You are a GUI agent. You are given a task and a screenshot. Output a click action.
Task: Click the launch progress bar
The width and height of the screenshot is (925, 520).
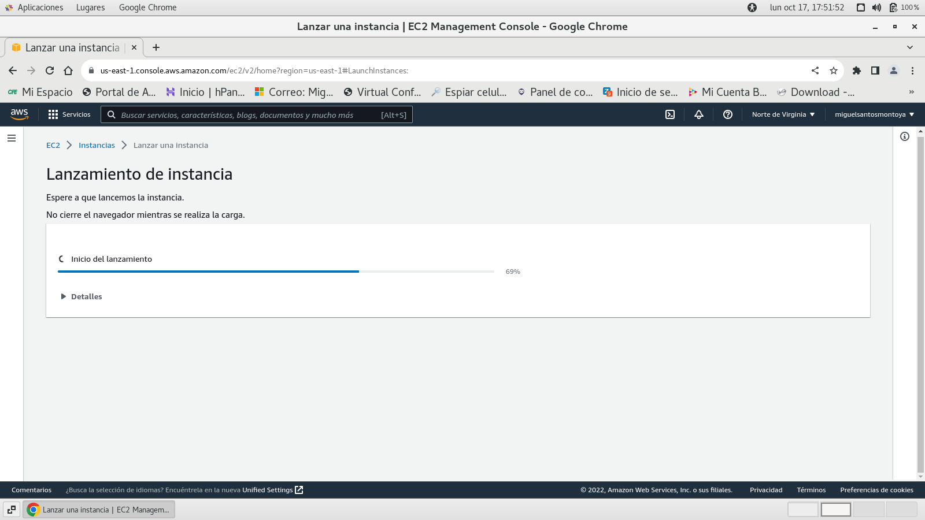276,272
